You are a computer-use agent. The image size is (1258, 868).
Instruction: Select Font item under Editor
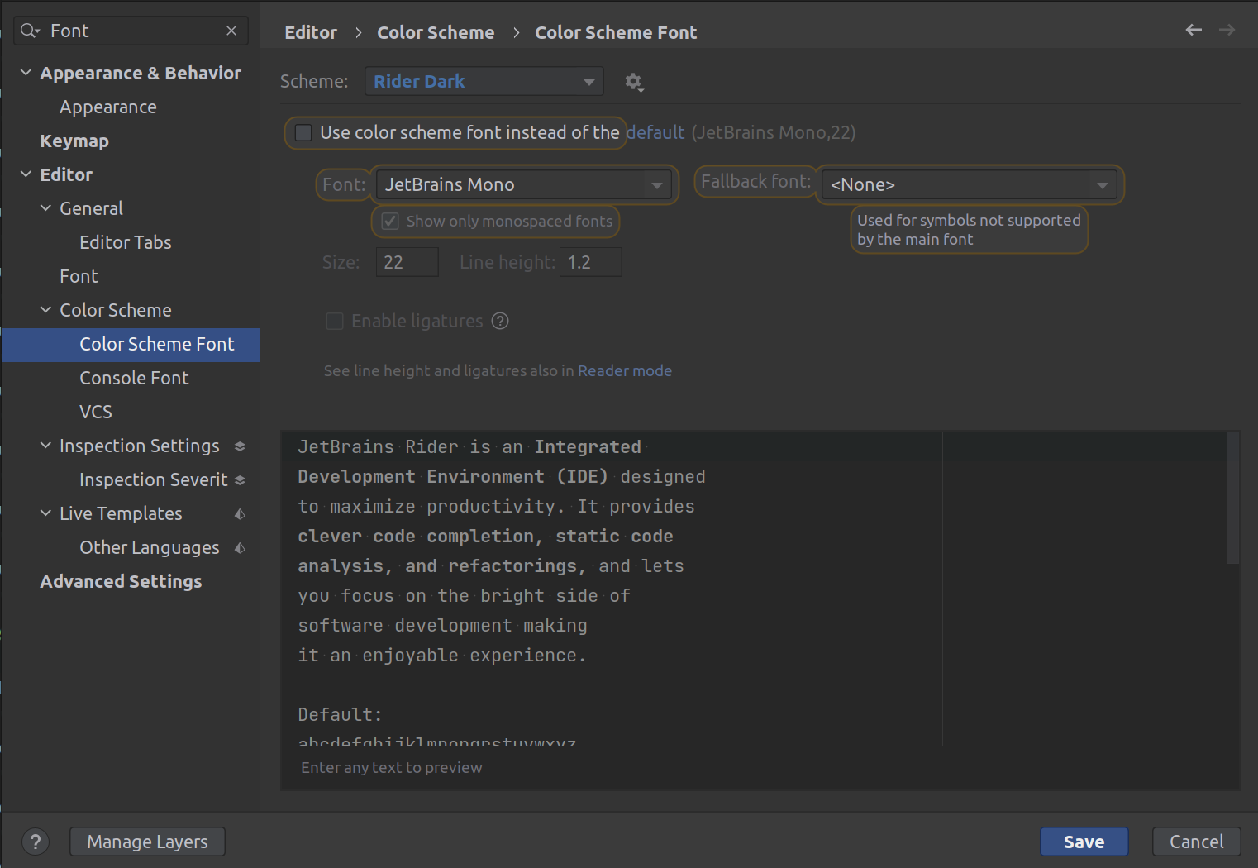pyautogui.click(x=79, y=276)
